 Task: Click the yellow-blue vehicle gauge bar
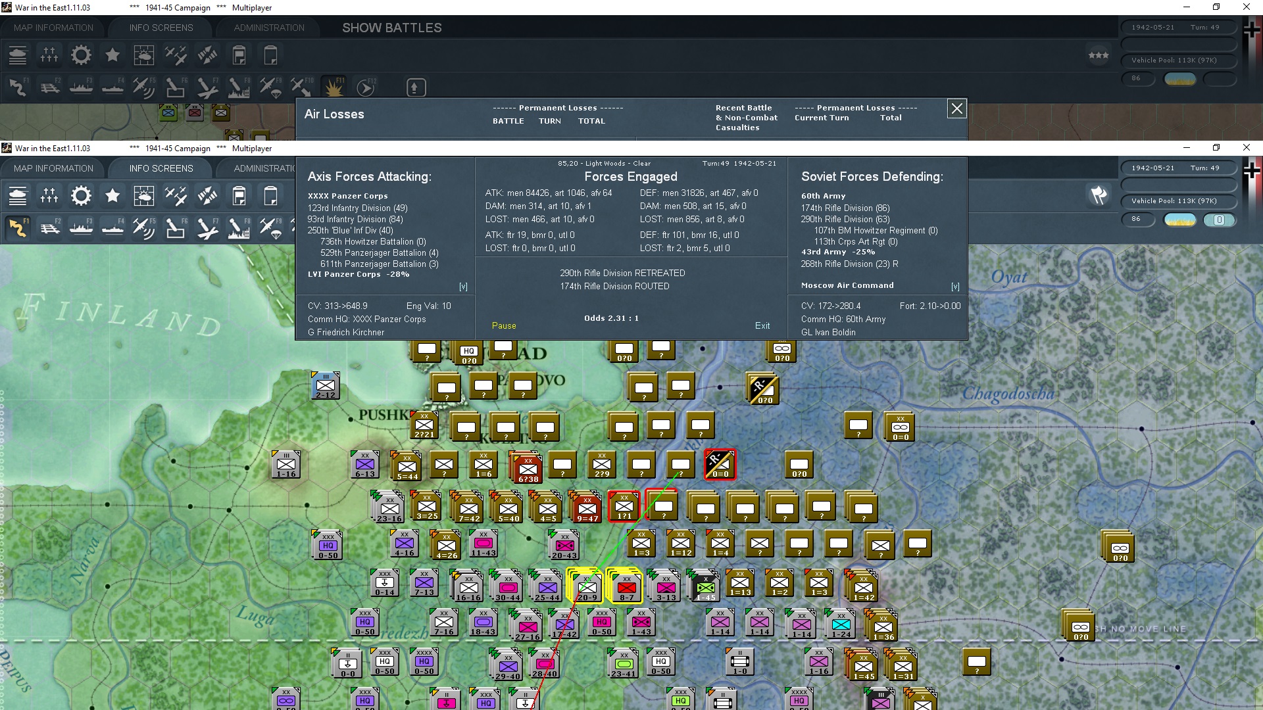tap(1179, 221)
